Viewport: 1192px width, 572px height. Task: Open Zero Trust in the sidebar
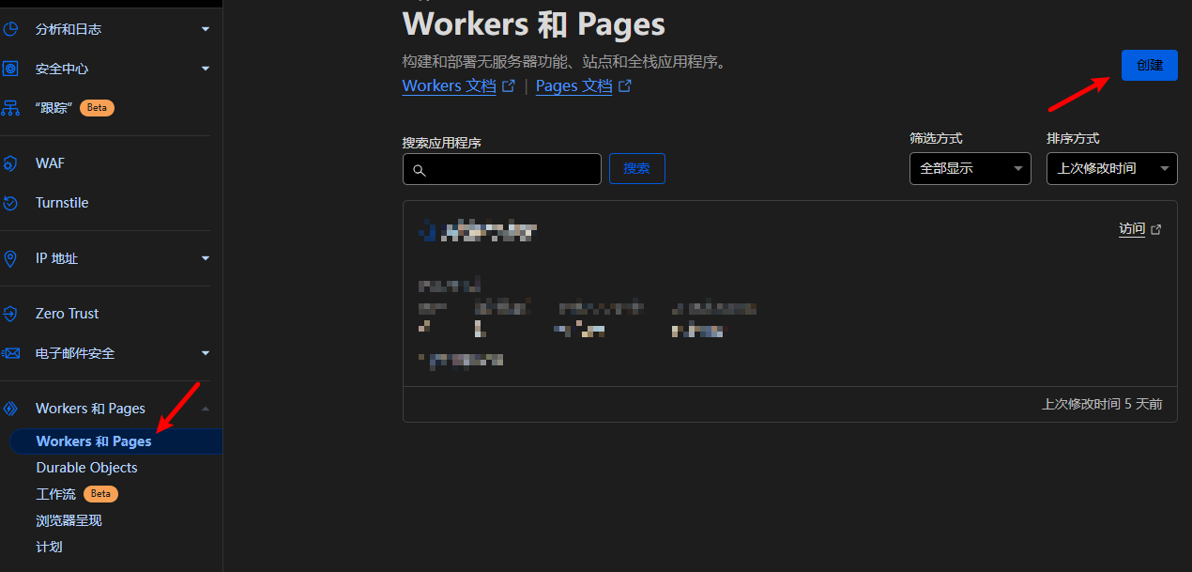click(67, 314)
